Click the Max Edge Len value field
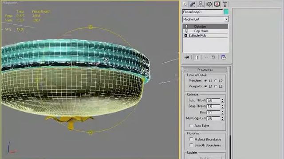This screenshot has width=284, height=159. point(213,118)
